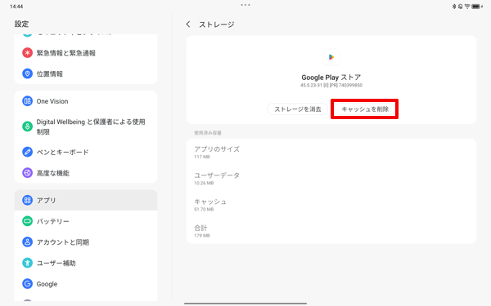Click the 使用済み容量 section label
This screenshot has height=306, width=491.
208,133
